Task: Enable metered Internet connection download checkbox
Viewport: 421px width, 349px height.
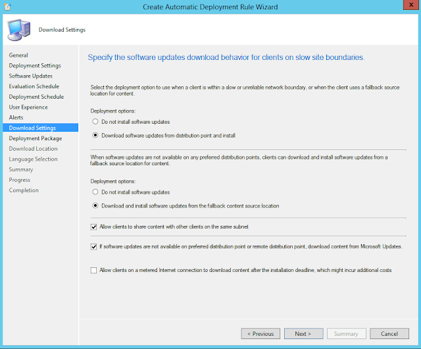Action: click(x=93, y=270)
